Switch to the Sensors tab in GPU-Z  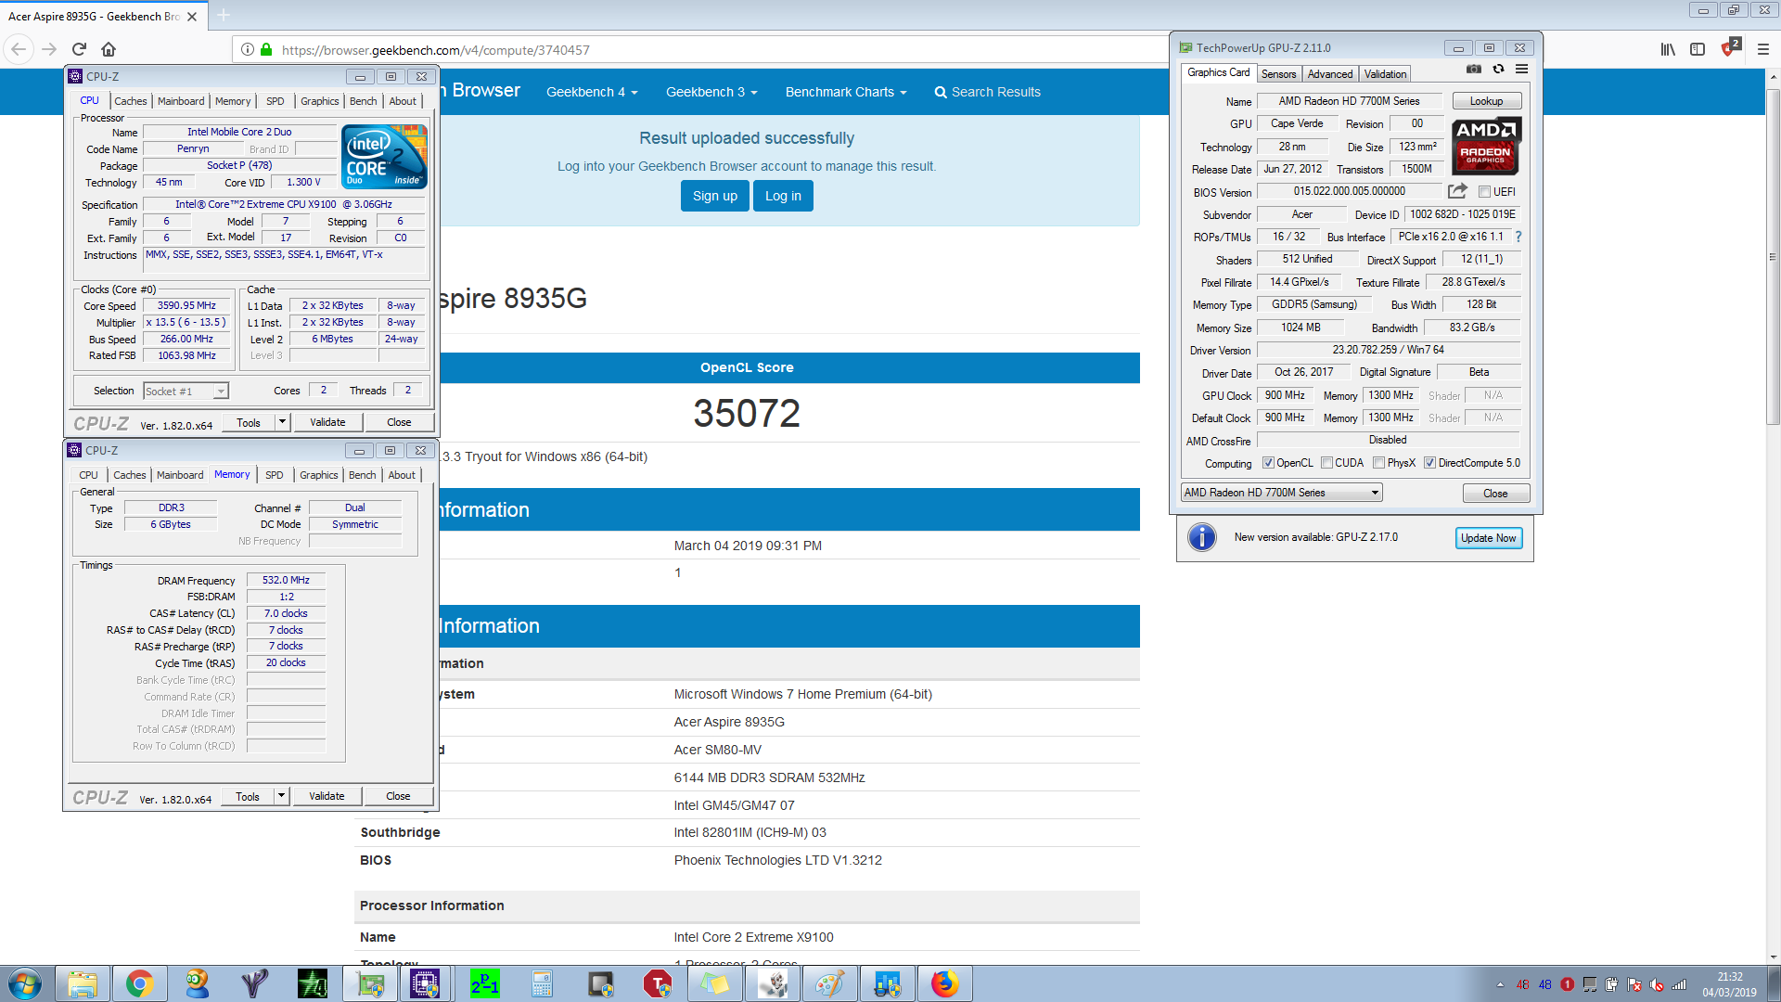click(x=1278, y=74)
